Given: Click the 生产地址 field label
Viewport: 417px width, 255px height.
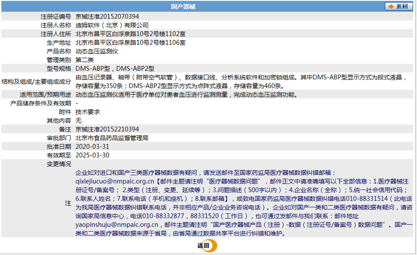Looking at the screenshot, I should [59, 43].
